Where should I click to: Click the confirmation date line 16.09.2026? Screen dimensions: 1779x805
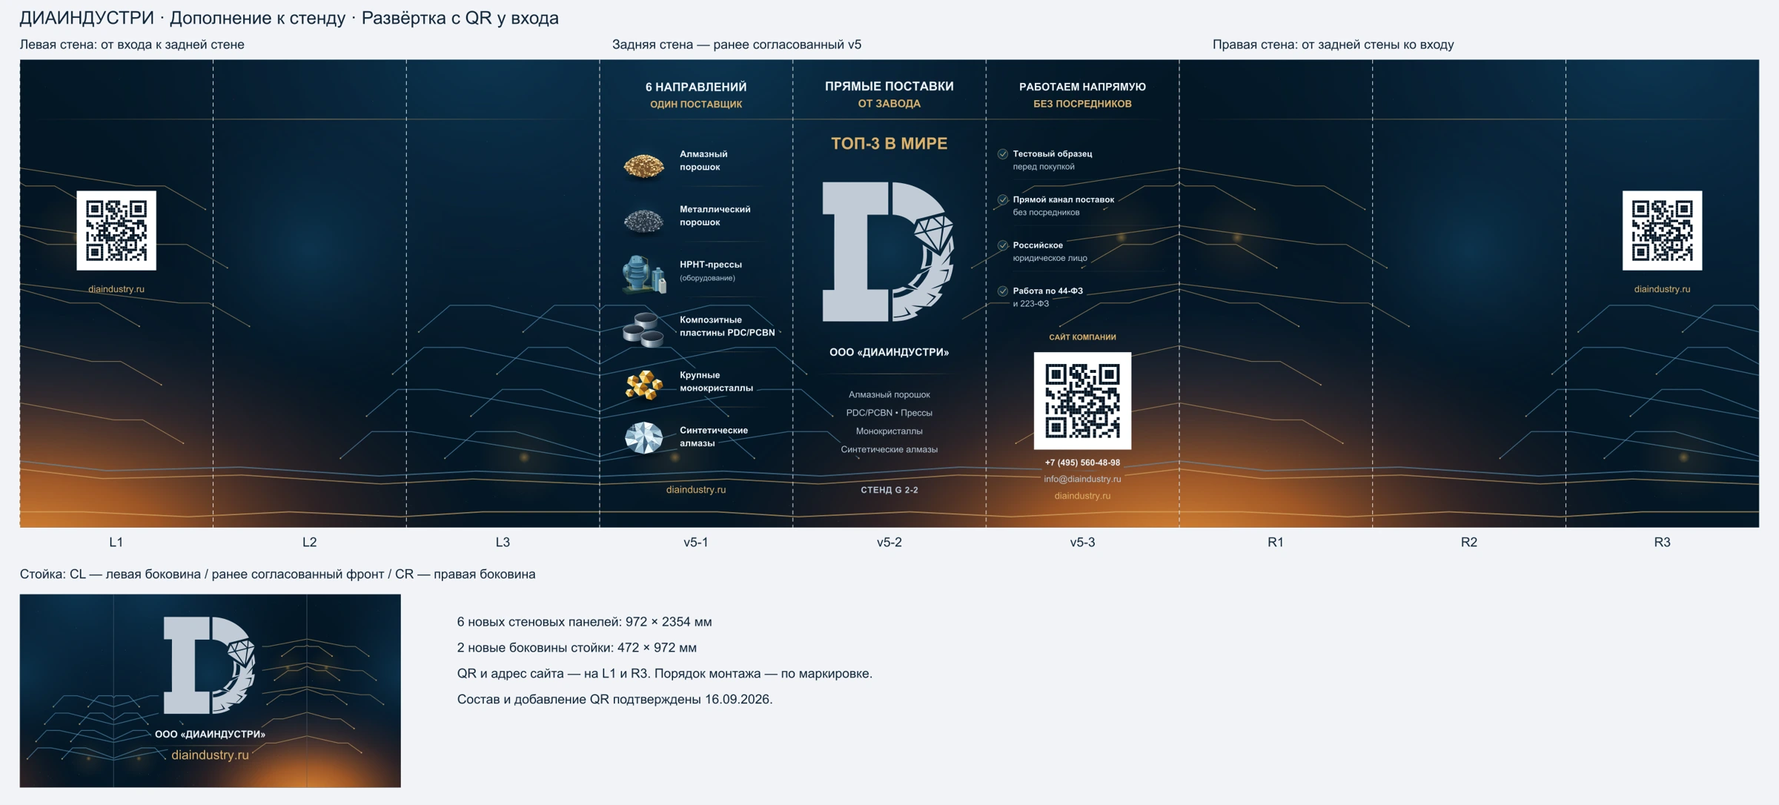[x=614, y=699]
